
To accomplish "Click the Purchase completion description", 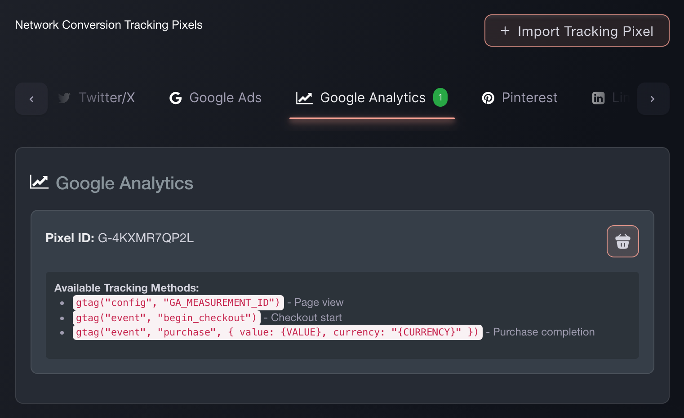I will 544,332.
